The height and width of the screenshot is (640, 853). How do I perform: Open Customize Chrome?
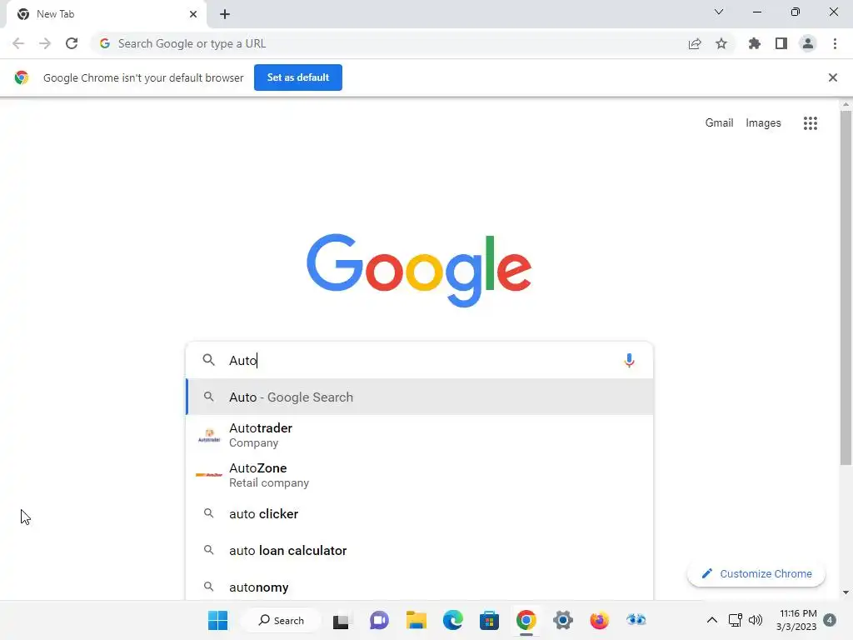pyautogui.click(x=756, y=573)
